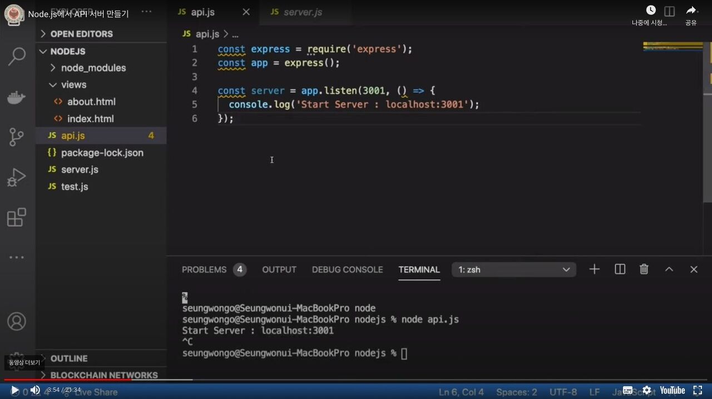Click LF end-of-line status entry

pyautogui.click(x=594, y=392)
